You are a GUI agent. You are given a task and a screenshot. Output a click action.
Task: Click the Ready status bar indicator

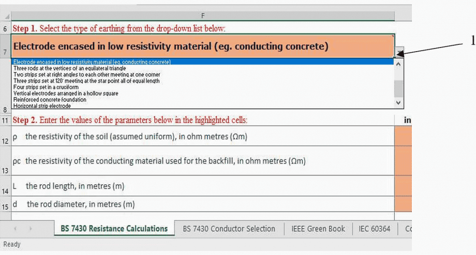tap(12, 244)
